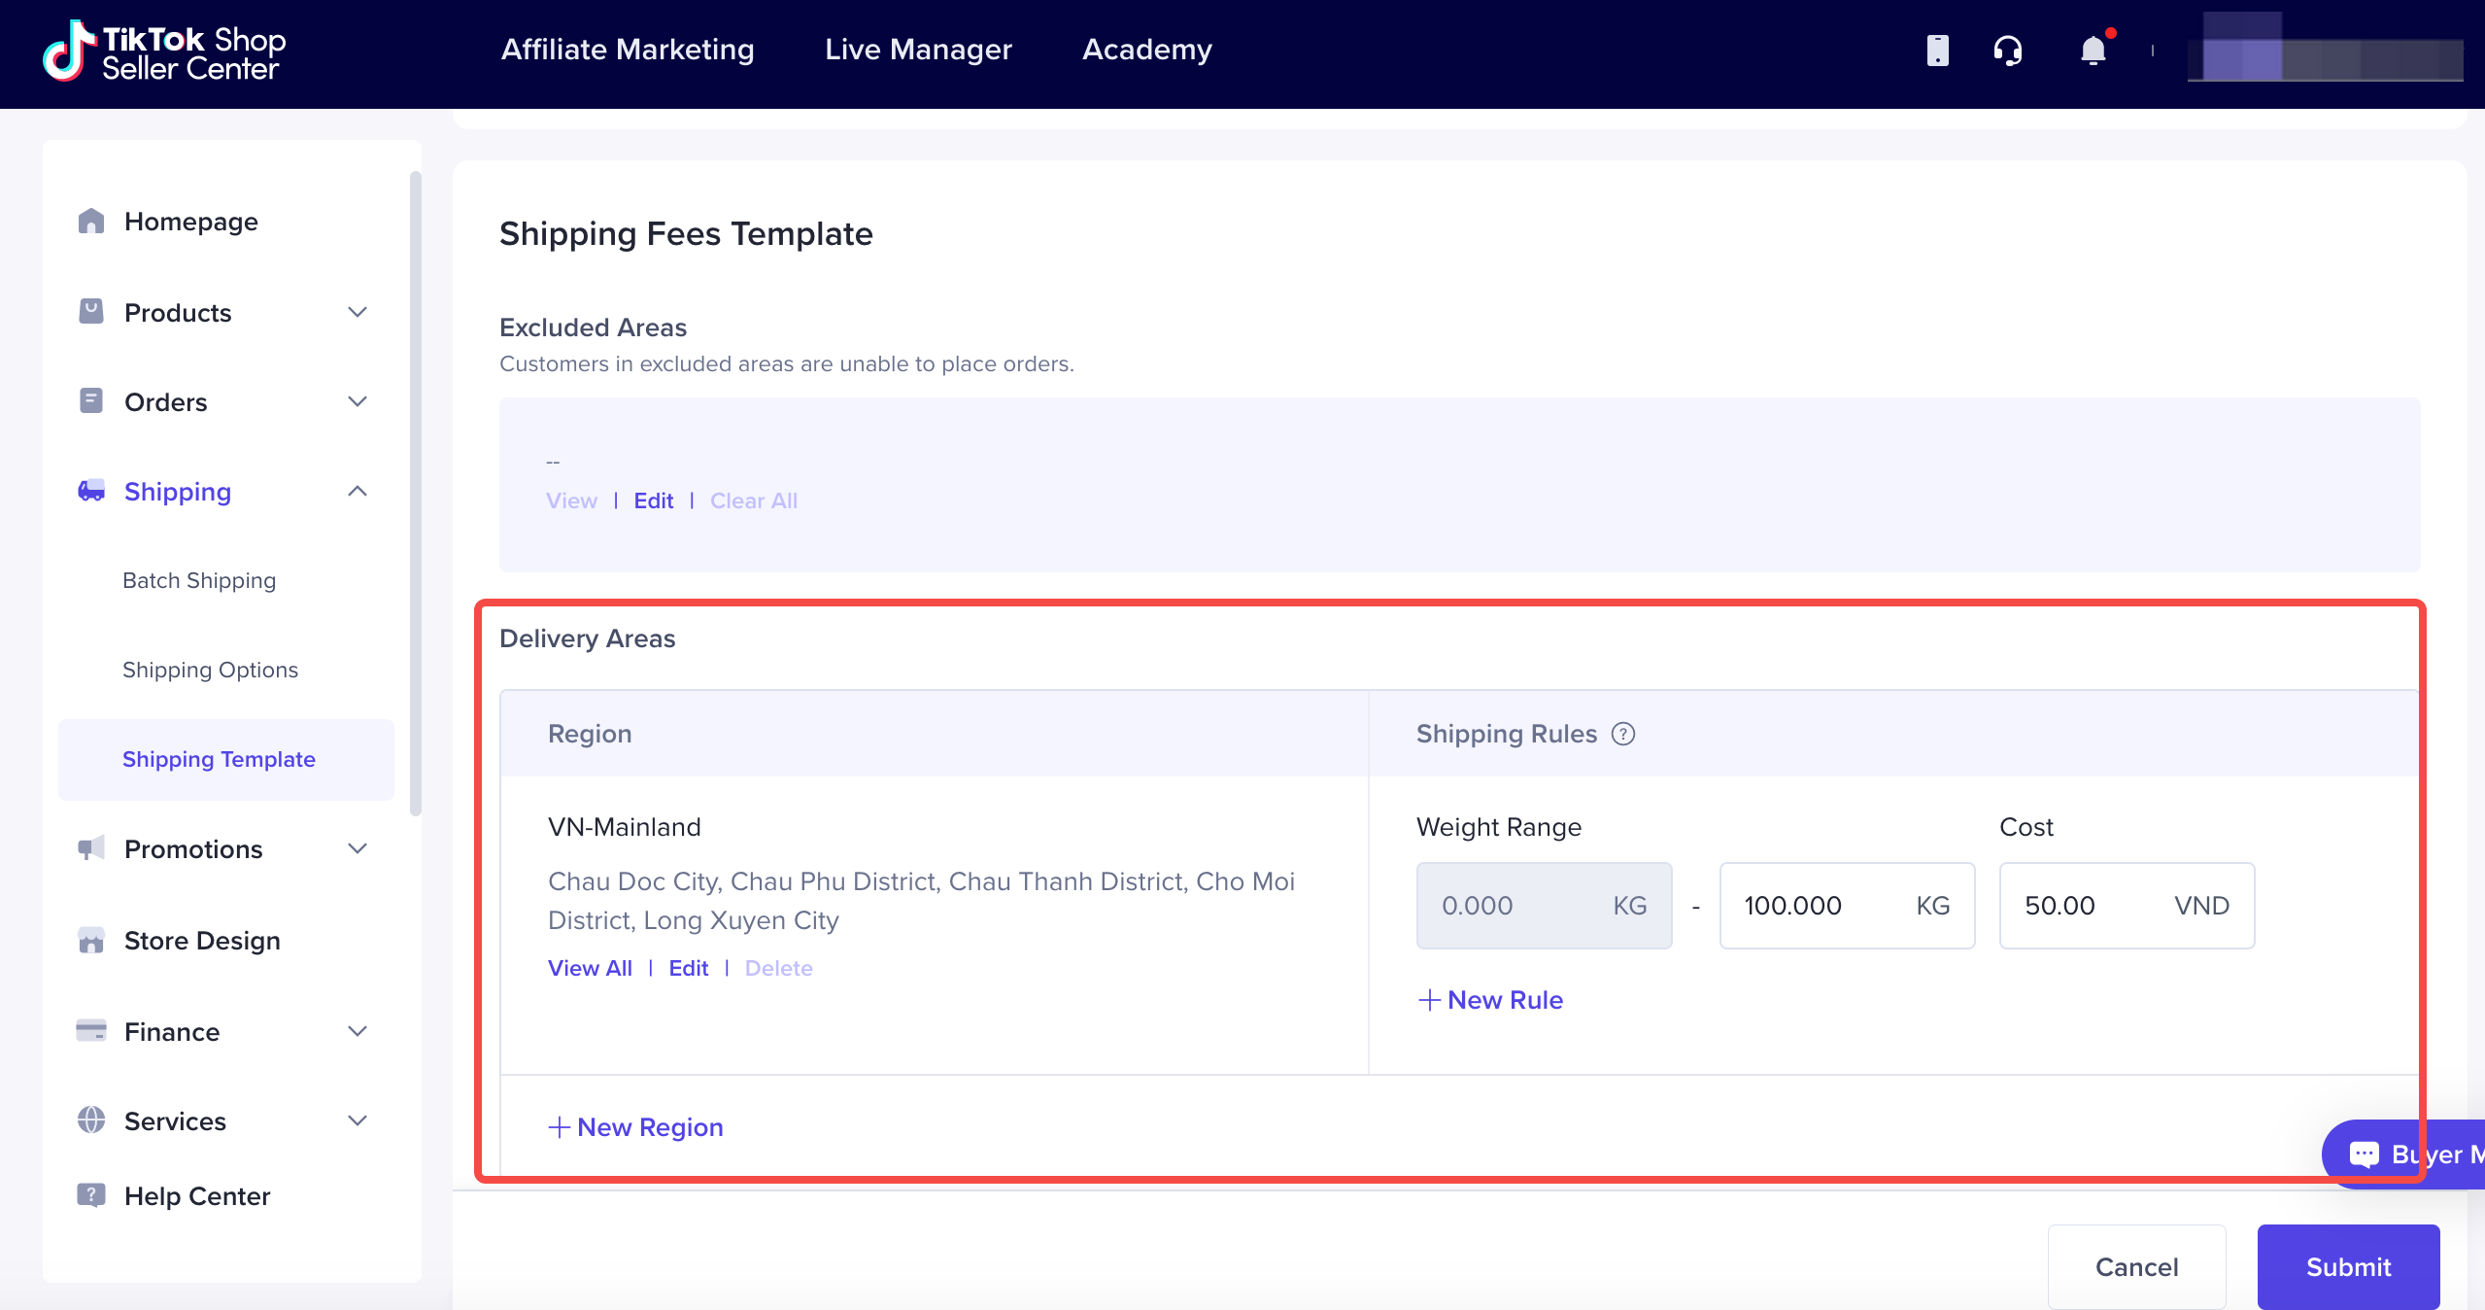Click the Cost input field showing 50.00
Image resolution: width=2485 pixels, height=1310 pixels.
2127,906
